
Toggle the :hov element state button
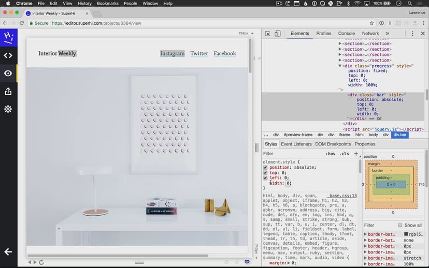[x=330, y=154]
